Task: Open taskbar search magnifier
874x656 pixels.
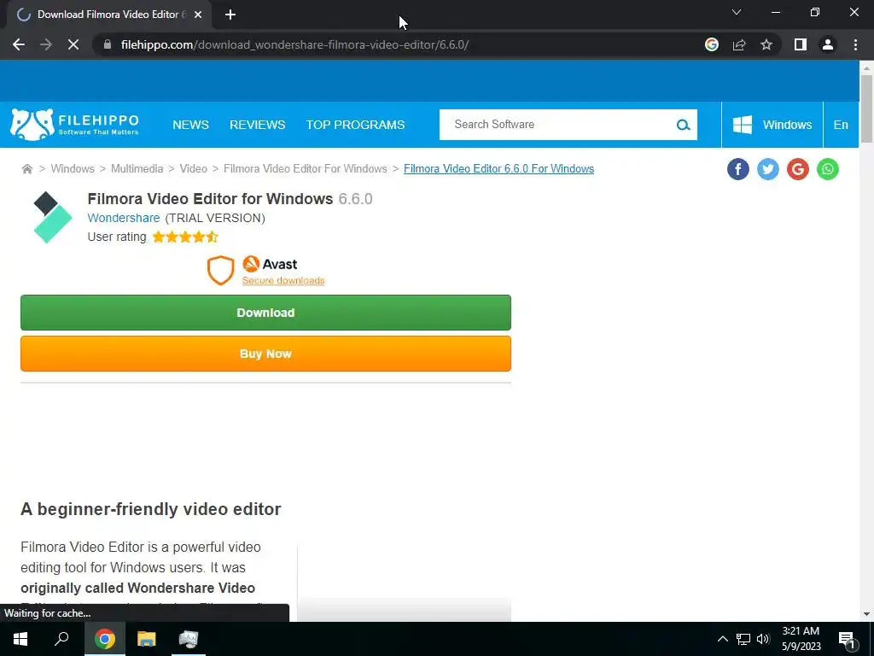Action: tap(61, 639)
